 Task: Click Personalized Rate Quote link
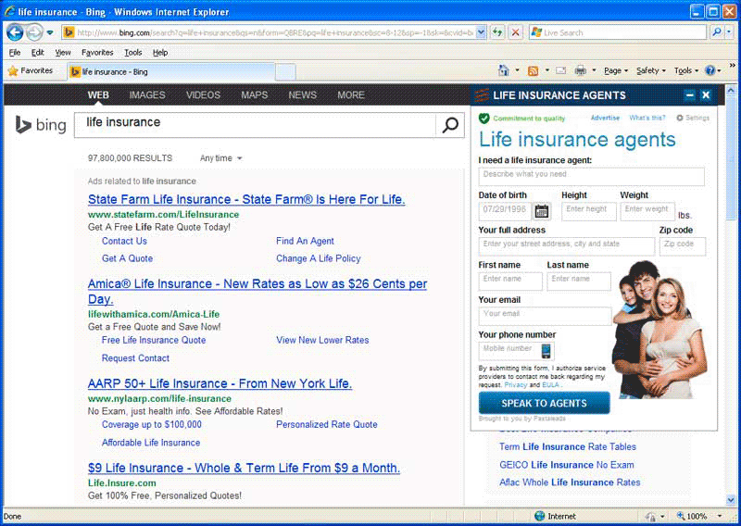327,424
